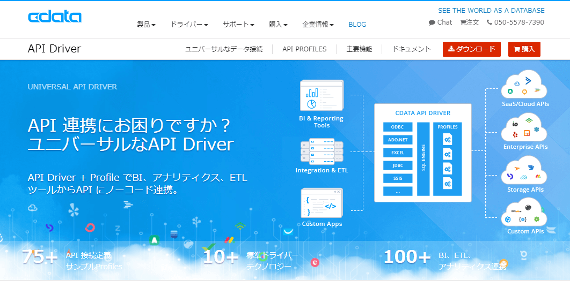Click the last profile gear document icon
This screenshot has height=303, width=570.
click(x=448, y=183)
